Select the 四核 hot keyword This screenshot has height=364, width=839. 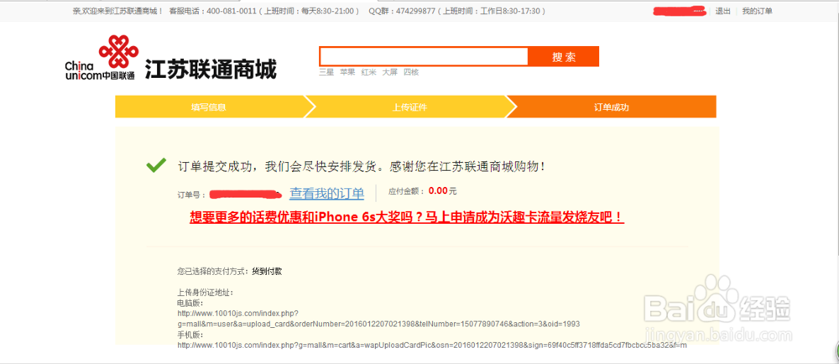pos(411,72)
